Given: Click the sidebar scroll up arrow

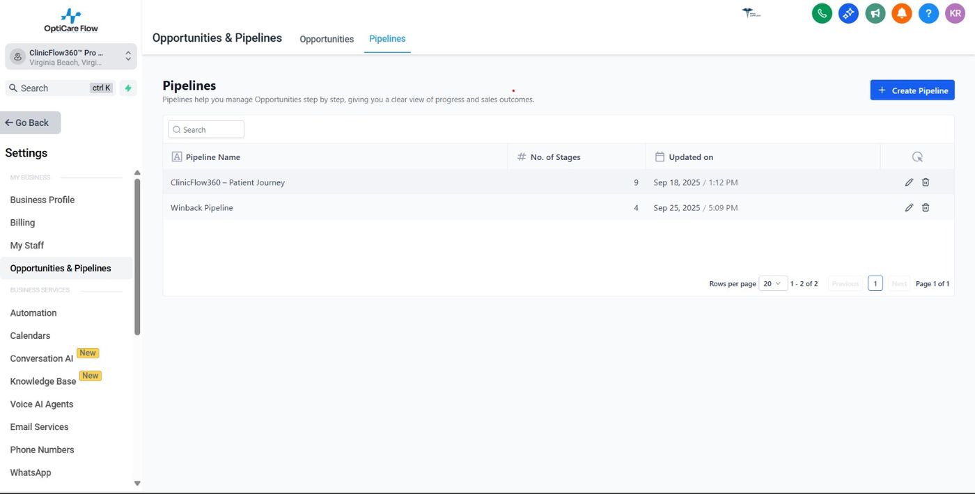Looking at the screenshot, I should click(137, 173).
